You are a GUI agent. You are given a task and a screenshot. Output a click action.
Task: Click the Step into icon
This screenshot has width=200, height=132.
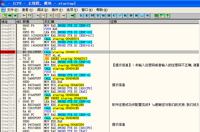point(38,15)
